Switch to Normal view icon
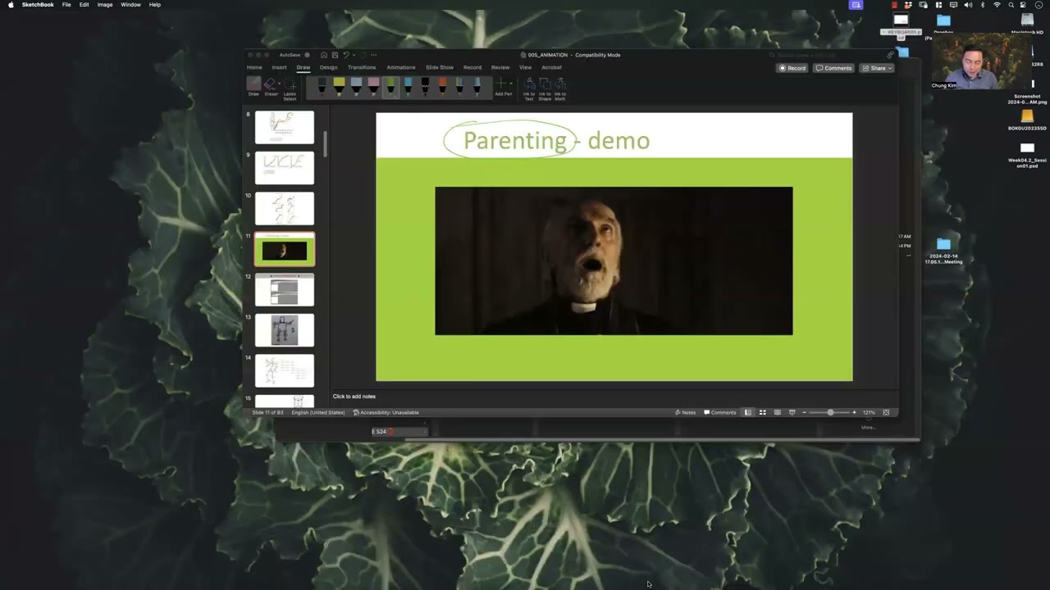The image size is (1050, 590). pos(747,412)
